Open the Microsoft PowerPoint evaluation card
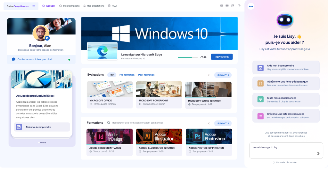The width and height of the screenshot is (328, 170). 159,95
